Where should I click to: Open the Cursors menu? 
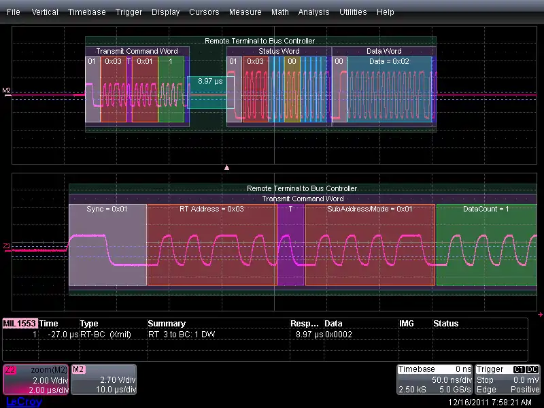[204, 12]
